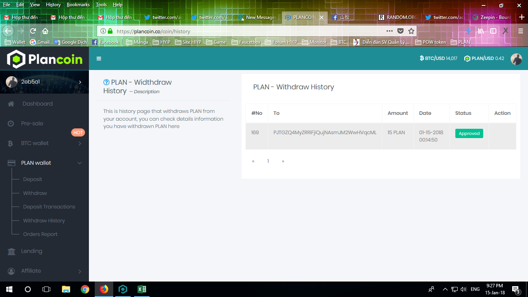Screen dimensions: 528x297
Task: Open File Explorer from taskbar
Action: point(66,289)
